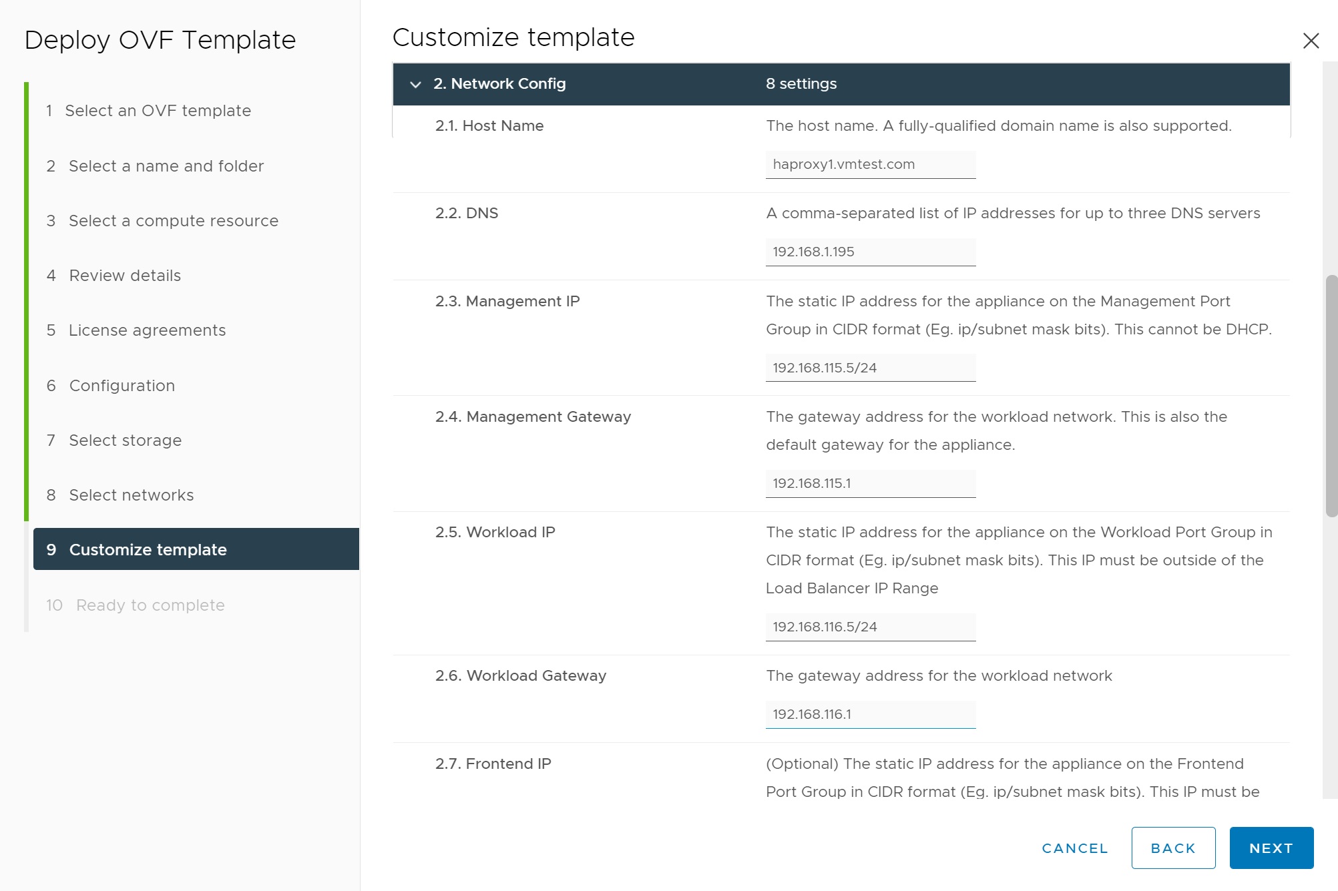Click the Workload IP text field

click(870, 627)
